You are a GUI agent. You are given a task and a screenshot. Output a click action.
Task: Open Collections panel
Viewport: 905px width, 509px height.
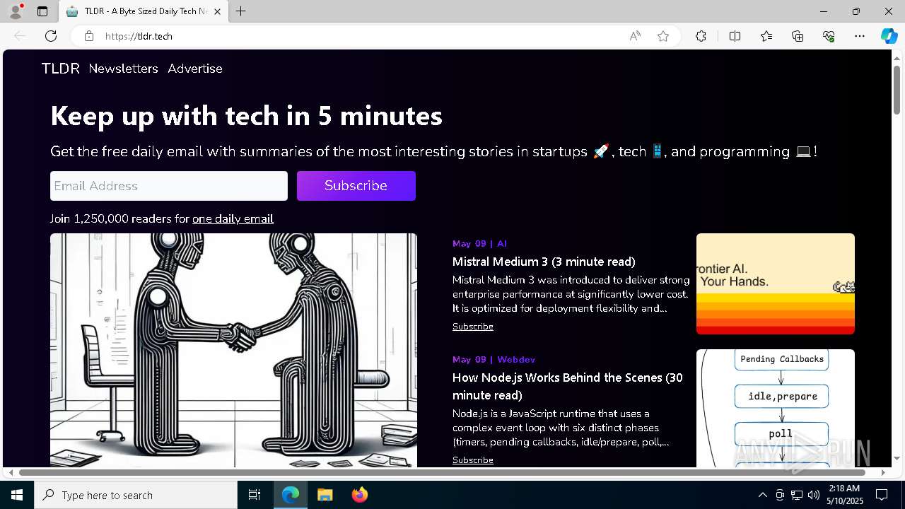(x=798, y=36)
